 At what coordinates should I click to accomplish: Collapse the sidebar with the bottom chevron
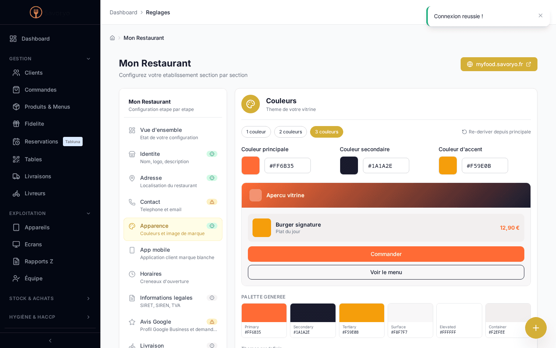50,341
